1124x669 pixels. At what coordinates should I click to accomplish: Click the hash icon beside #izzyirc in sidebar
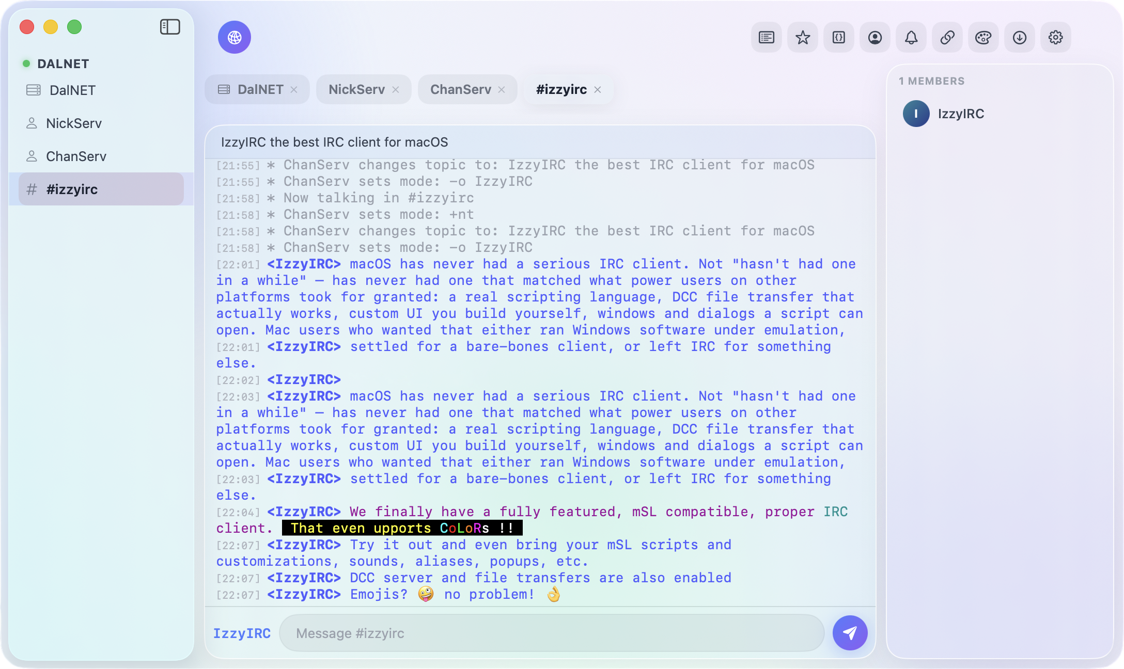pyautogui.click(x=32, y=189)
